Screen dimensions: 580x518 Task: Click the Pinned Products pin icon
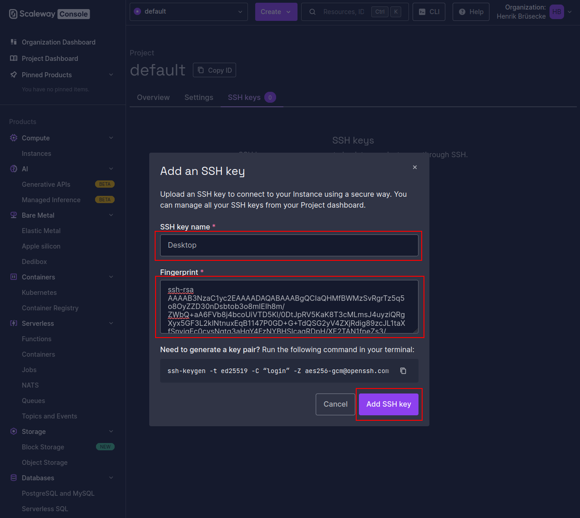(14, 75)
